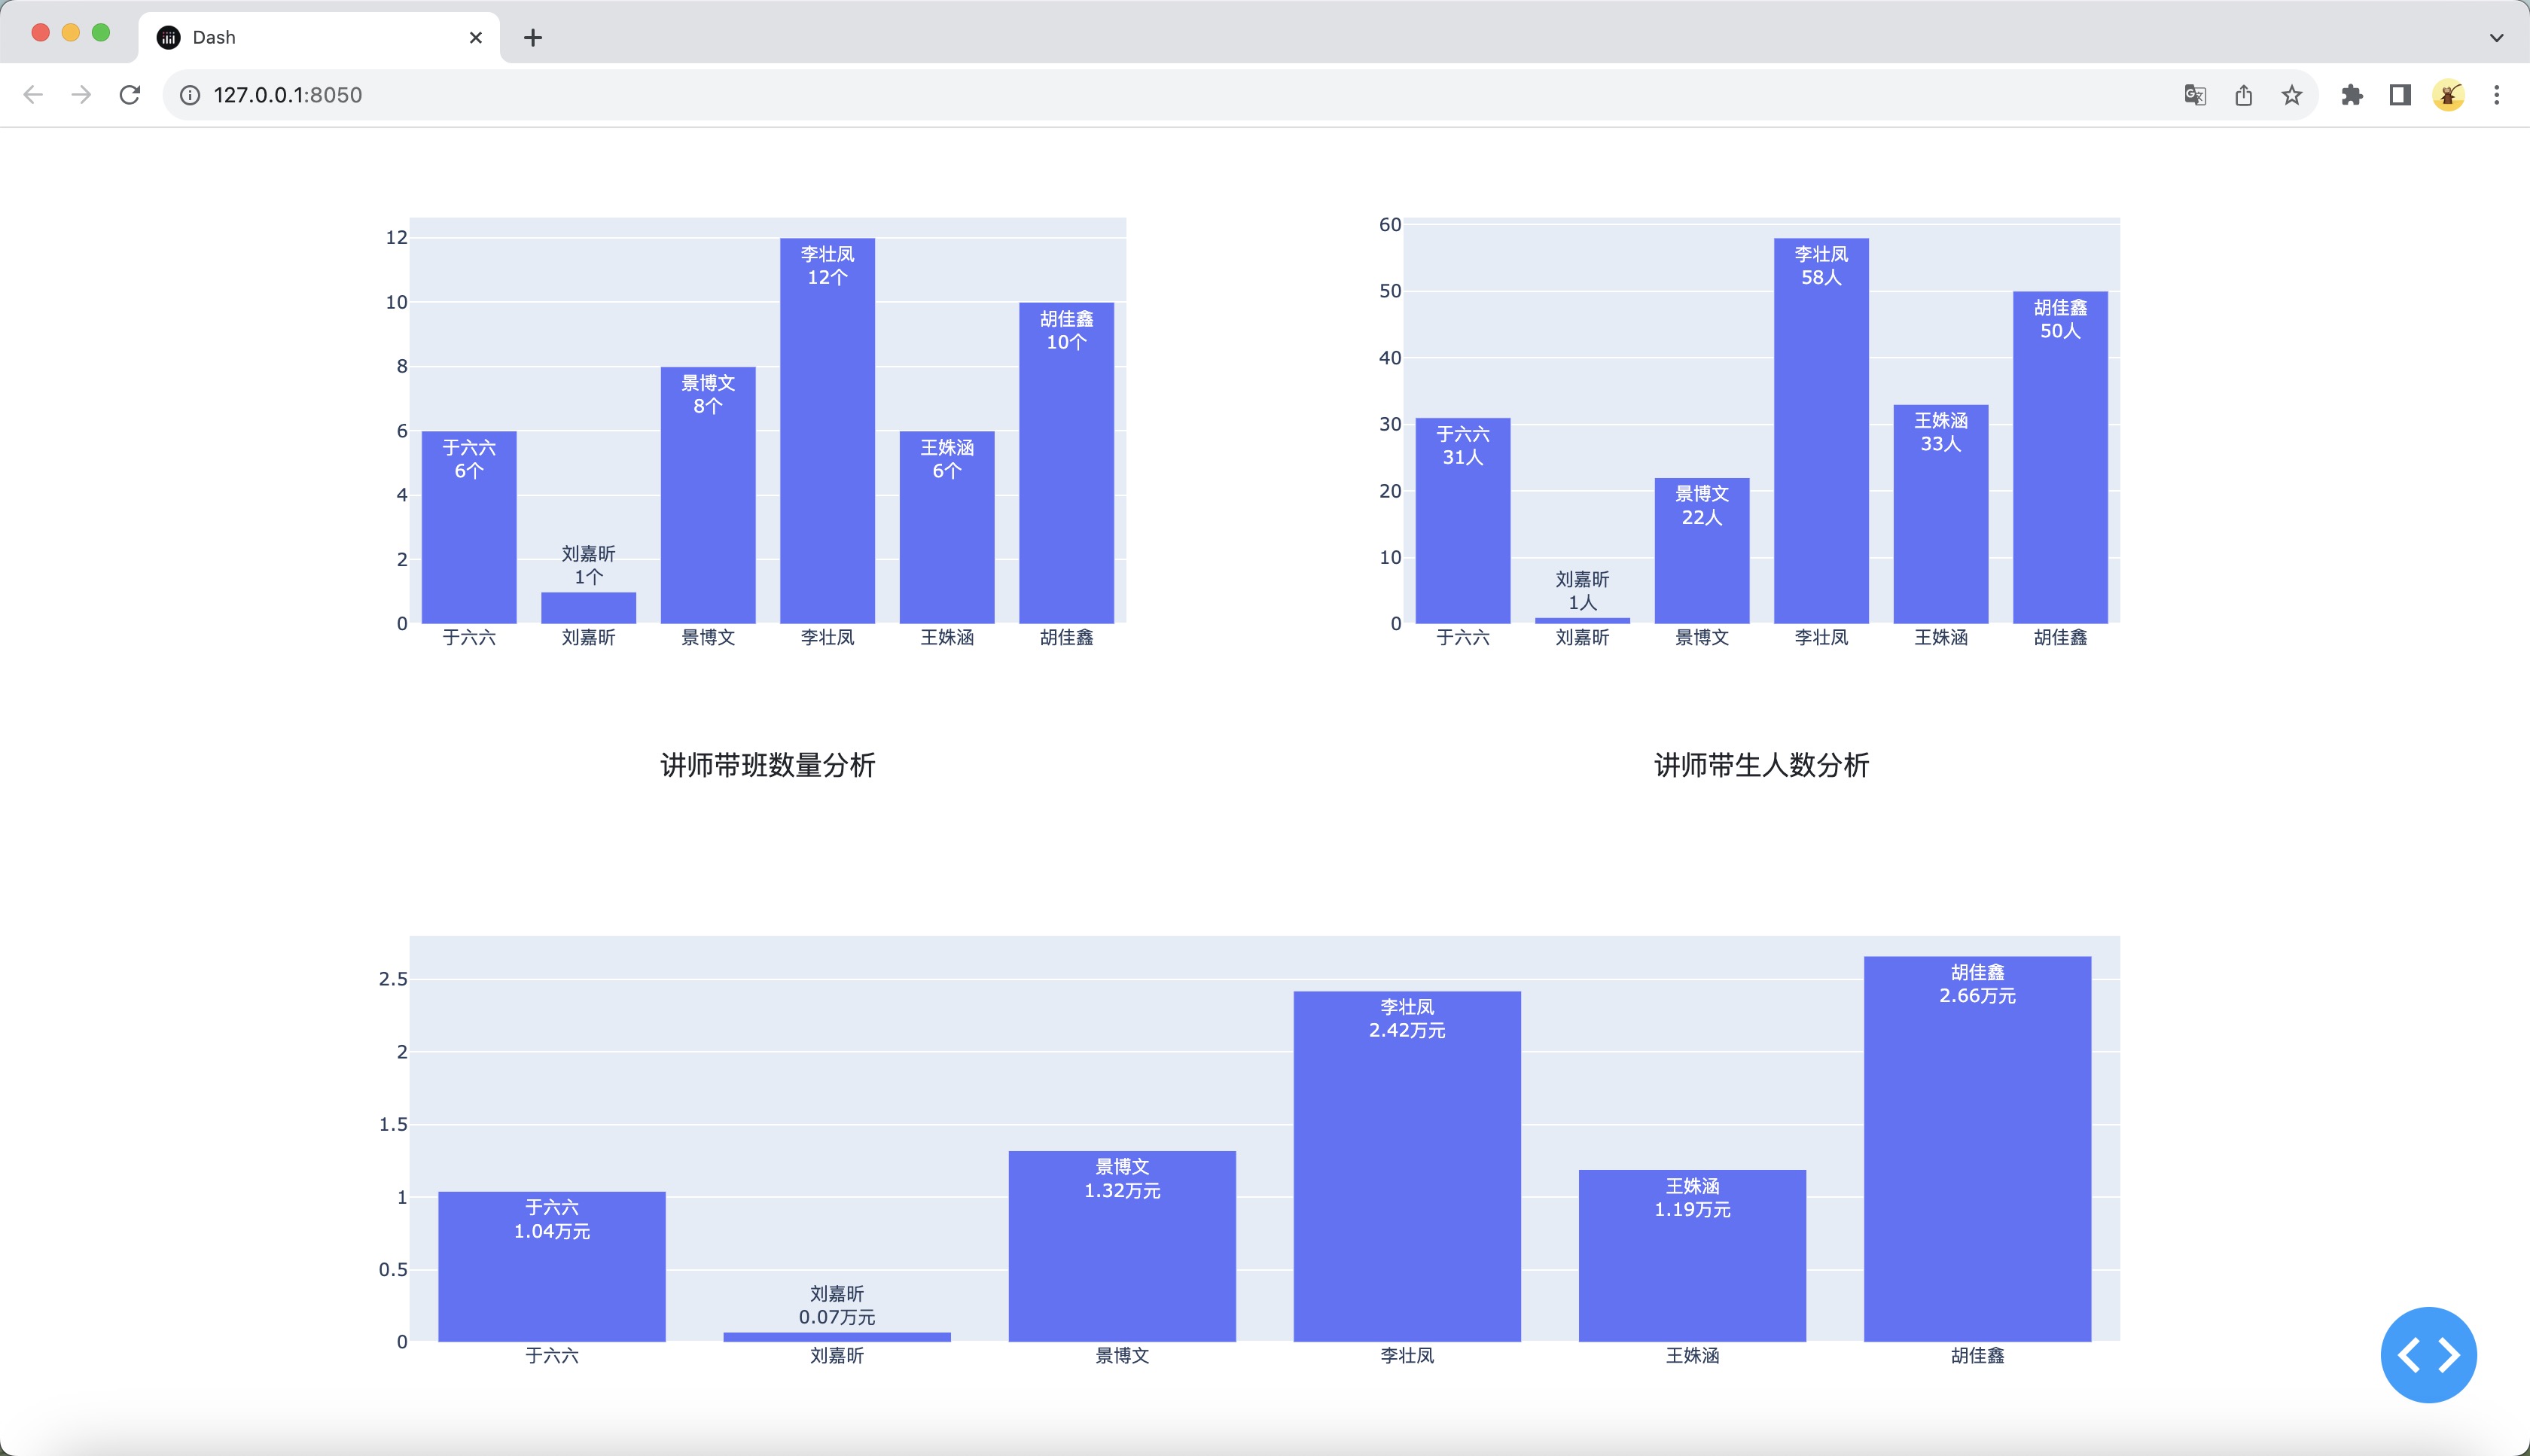Click the small 刘嘉昕 bar under 1个 label
This screenshot has height=1456, width=2530.
pos(588,608)
